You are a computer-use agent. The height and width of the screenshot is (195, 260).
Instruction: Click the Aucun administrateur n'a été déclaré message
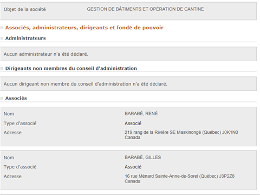click(46, 54)
